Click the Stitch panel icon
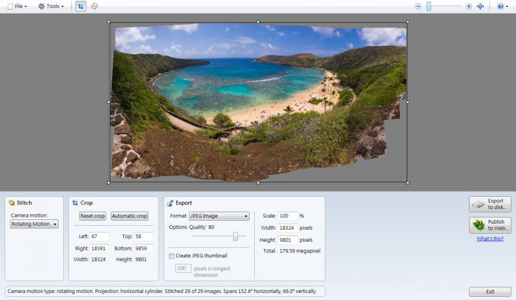Screen dimensions: 516x300 click(x=12, y=203)
